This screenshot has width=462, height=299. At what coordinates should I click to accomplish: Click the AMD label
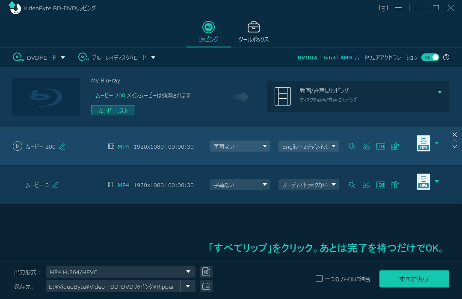click(x=346, y=58)
